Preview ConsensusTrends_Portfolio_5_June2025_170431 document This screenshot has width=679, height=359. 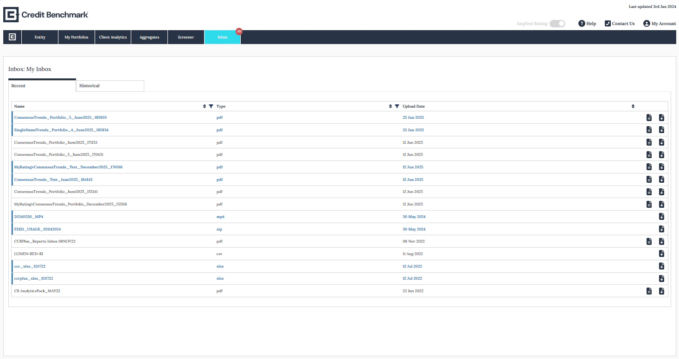(x=649, y=154)
